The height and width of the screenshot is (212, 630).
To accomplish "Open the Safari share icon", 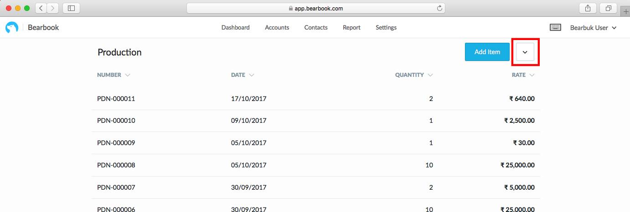I will click(588, 8).
